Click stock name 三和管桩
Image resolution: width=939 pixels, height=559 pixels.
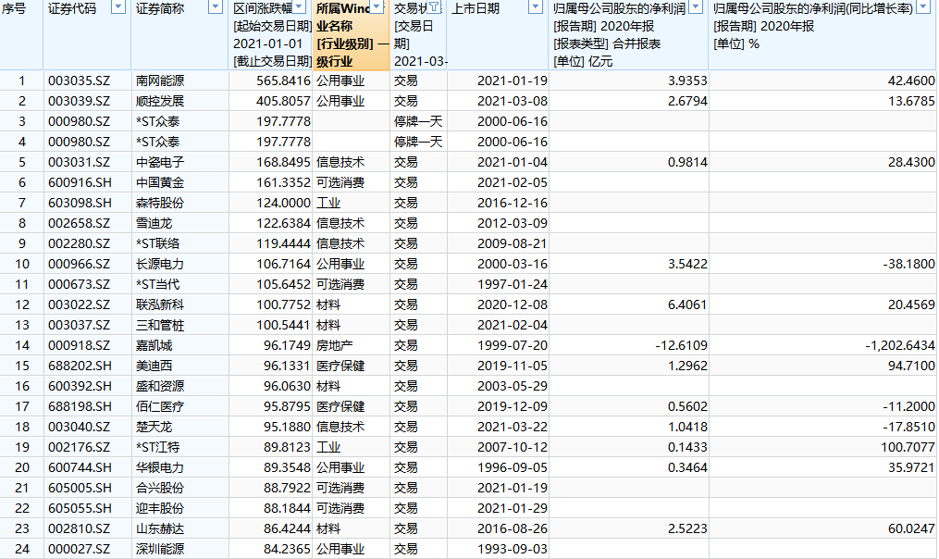(160, 326)
